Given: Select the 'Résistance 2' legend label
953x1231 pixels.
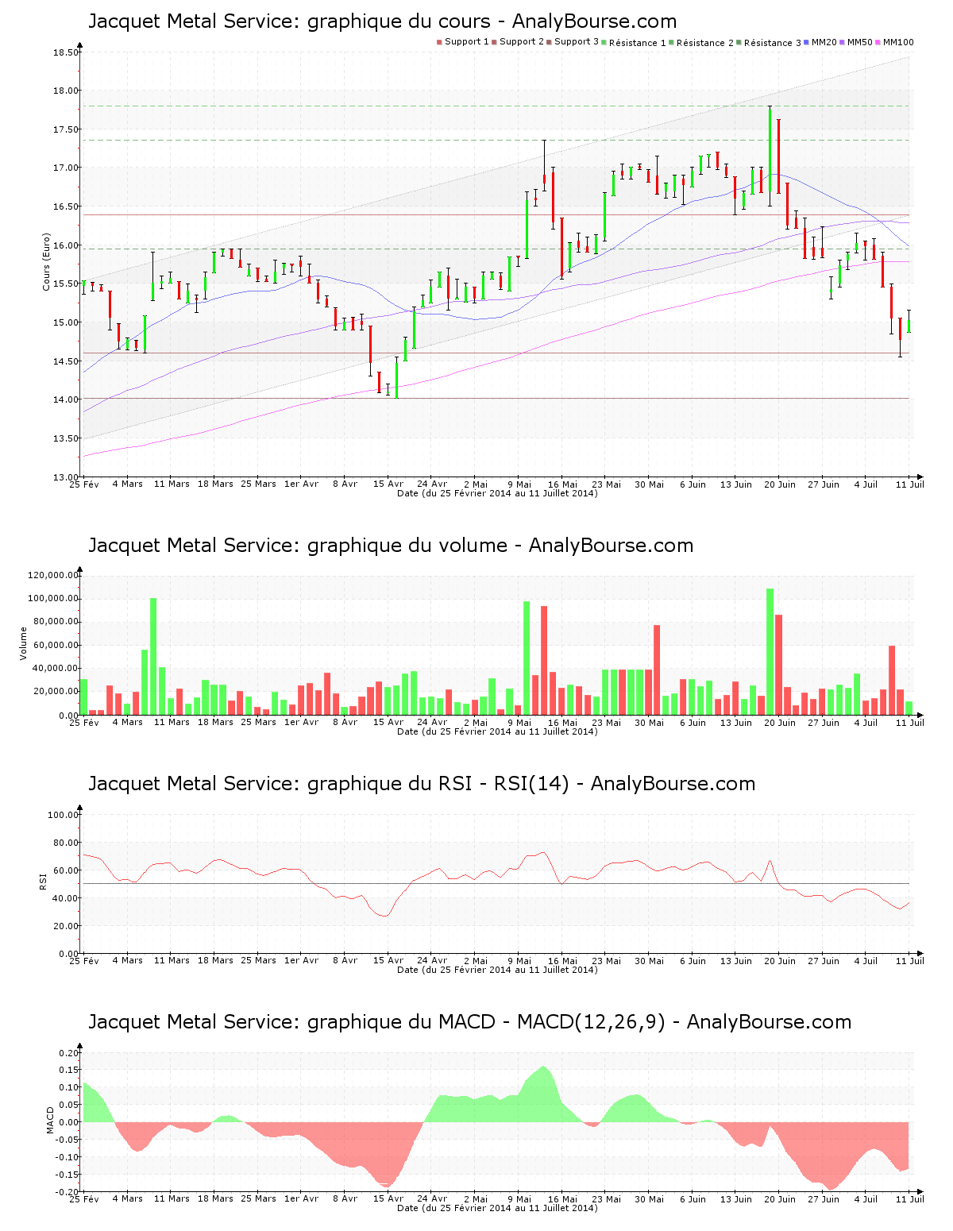Looking at the screenshot, I should (x=705, y=43).
